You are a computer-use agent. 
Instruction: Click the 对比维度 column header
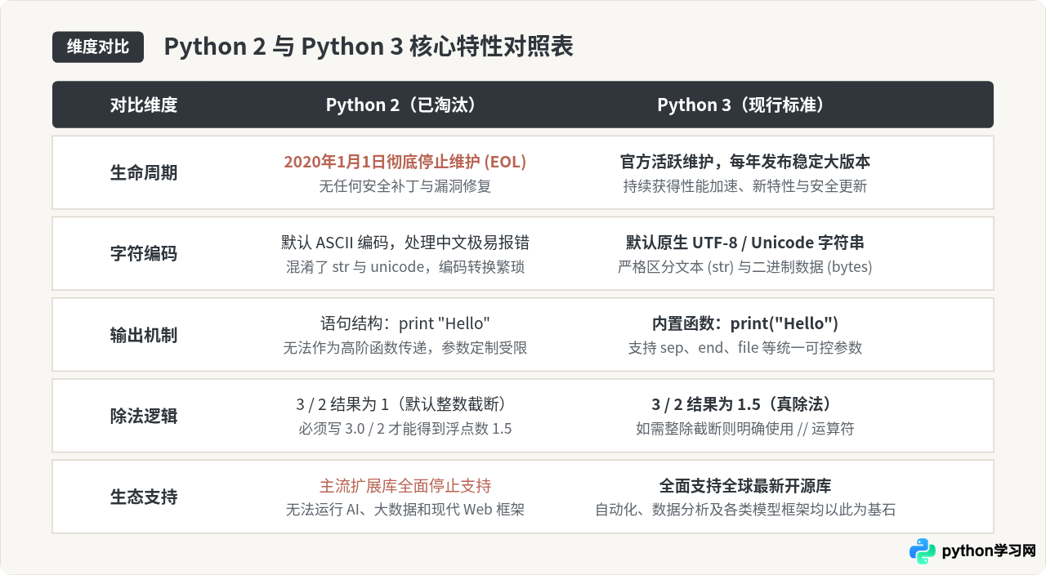click(x=144, y=105)
